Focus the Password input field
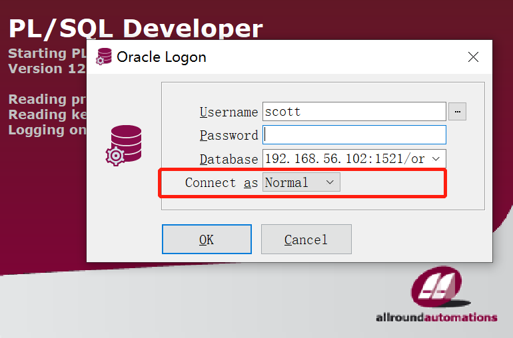Viewport: 513px width, 338px height. click(x=354, y=134)
